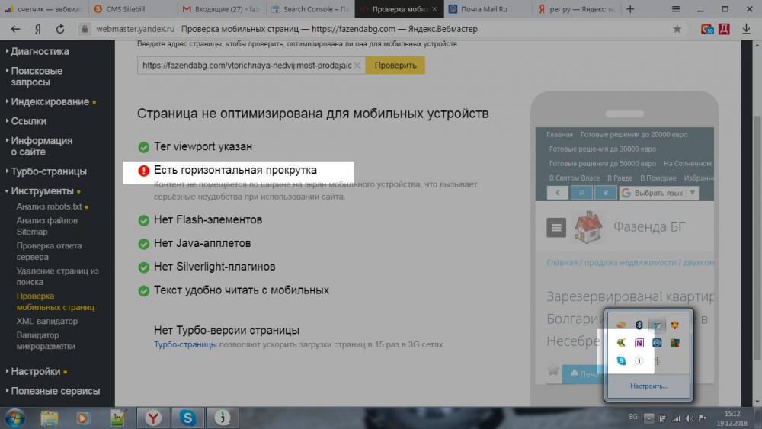Click the Bluetooth icon in tray popup

tap(639, 325)
